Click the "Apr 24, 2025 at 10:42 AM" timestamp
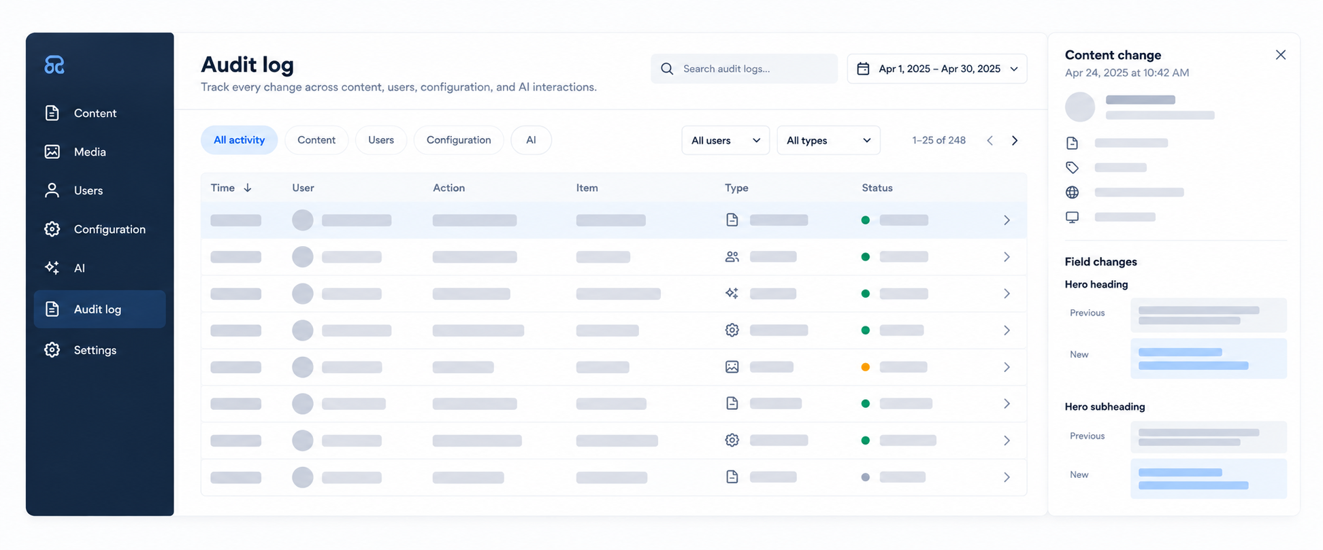This screenshot has height=550, width=1323. click(x=1127, y=73)
